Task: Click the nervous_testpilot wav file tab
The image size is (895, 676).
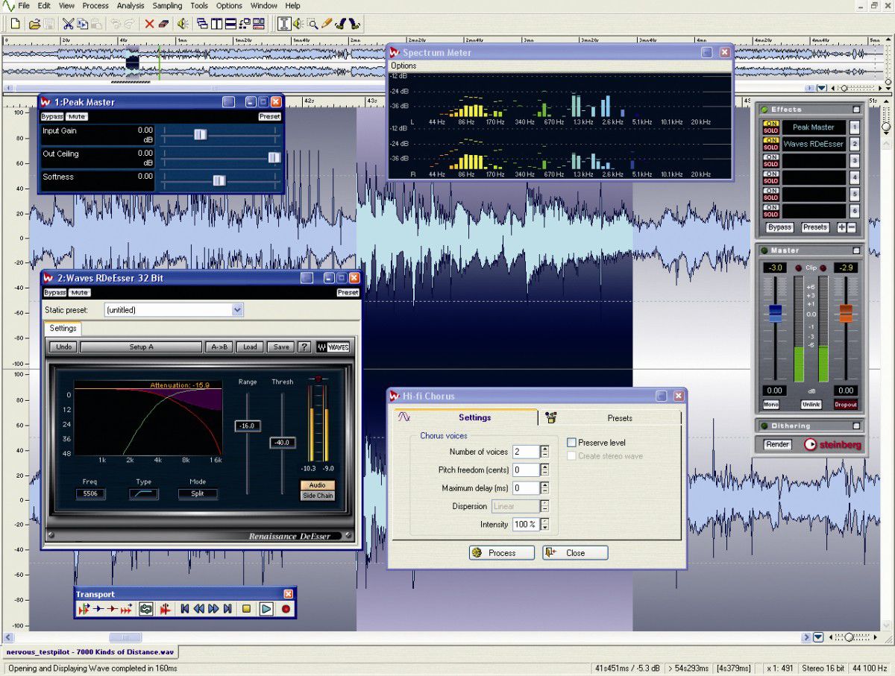Action: (90, 652)
